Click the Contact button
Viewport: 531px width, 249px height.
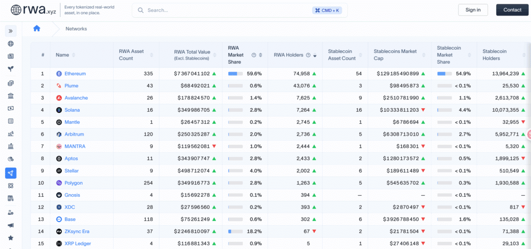tap(512, 10)
